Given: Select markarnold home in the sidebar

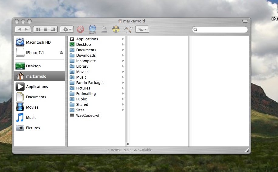Looking at the screenshot, I should (x=39, y=76).
